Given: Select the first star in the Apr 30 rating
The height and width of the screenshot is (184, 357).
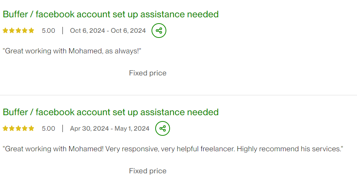Looking at the screenshot, I should click(x=6, y=128).
